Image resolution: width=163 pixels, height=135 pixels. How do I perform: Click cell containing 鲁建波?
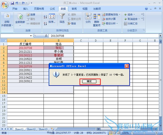click(x=58, y=55)
